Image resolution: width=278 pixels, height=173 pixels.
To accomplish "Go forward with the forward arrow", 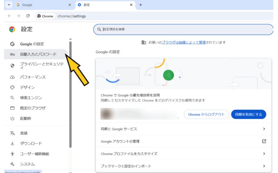I will click(18, 16).
